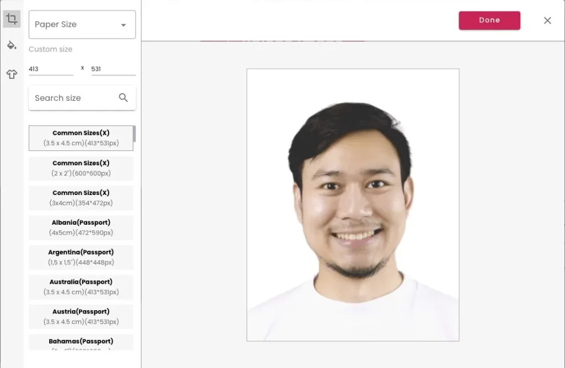The image size is (565, 368).
Task: Select Austria Passport size preset
Action: [x=81, y=317]
